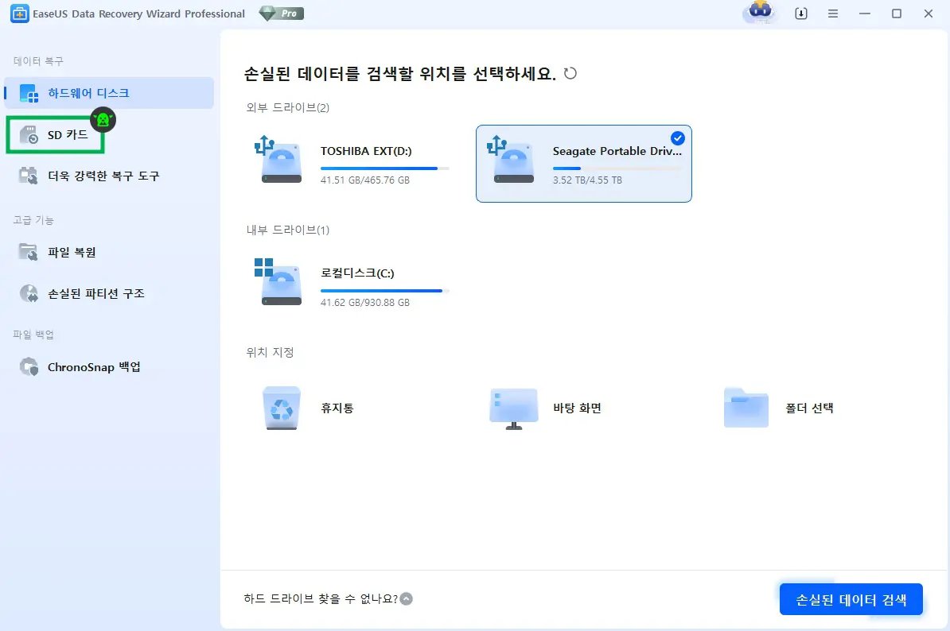
Task: Click the 휴지통 recycle bin icon
Action: pyautogui.click(x=282, y=408)
